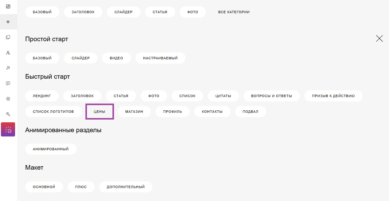389x201 pixels.
Task: Pick the ФОТО chip in top row
Action: (193, 12)
